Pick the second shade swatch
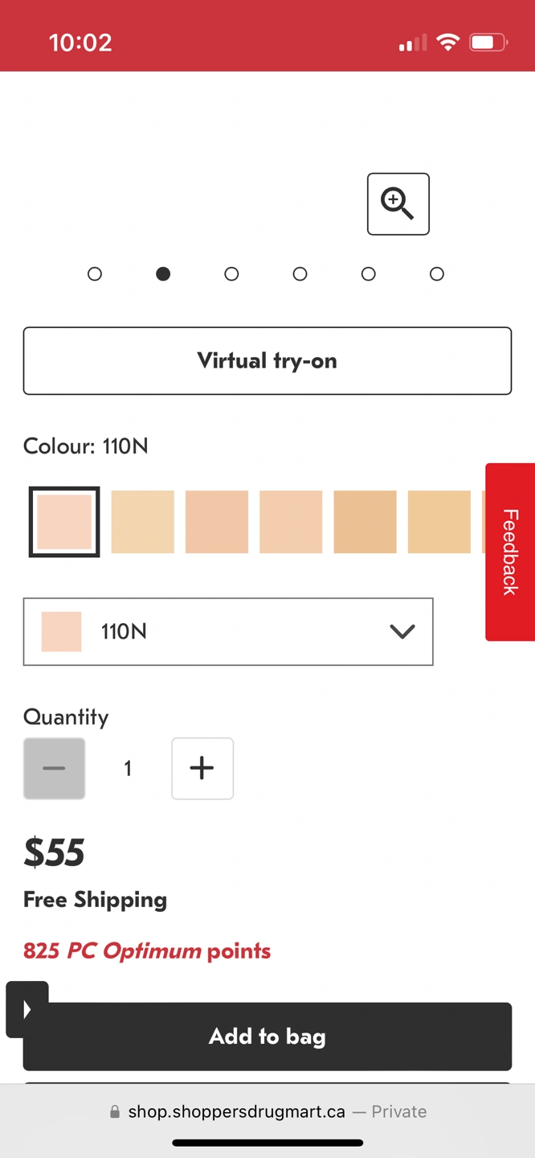535x1158 pixels. (x=142, y=522)
